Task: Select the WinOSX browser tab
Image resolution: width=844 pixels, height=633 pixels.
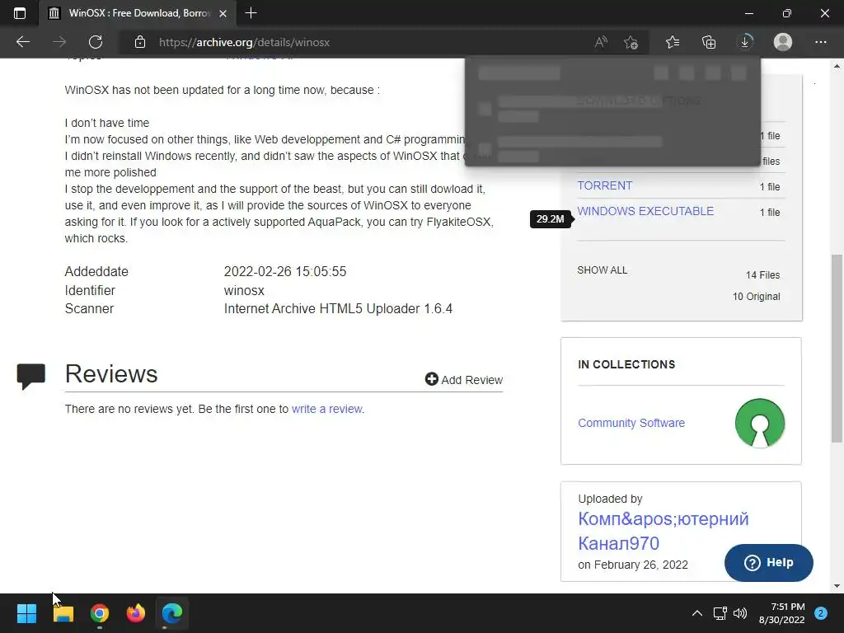Action: (138, 13)
